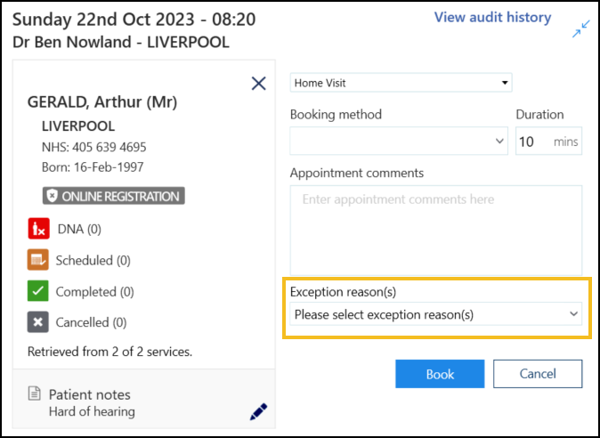Open the Exception reason(s) dropdown
Image resolution: width=600 pixels, height=438 pixels.
[x=436, y=314]
